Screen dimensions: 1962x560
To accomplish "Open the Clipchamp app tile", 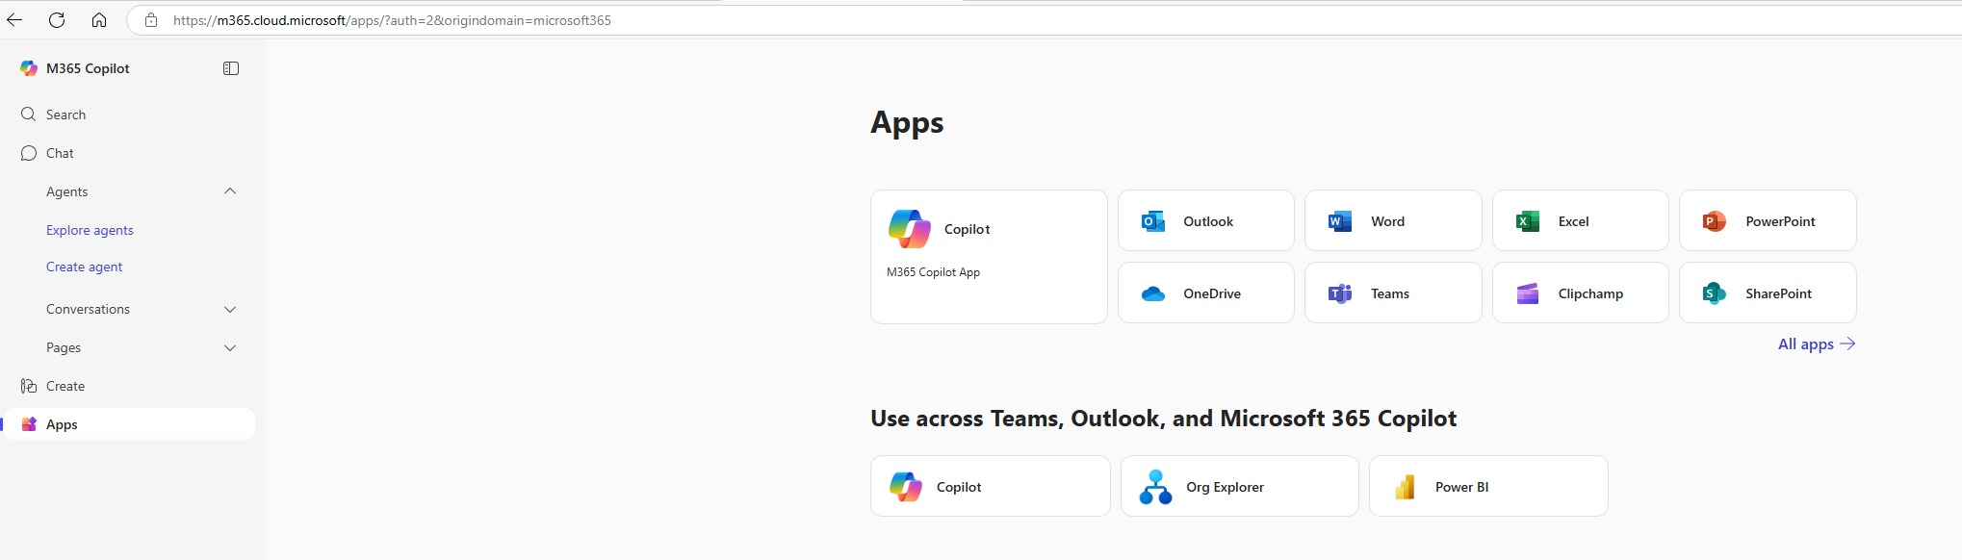I will tap(1580, 293).
